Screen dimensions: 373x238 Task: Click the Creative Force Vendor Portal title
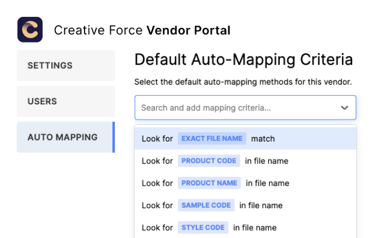click(x=142, y=30)
